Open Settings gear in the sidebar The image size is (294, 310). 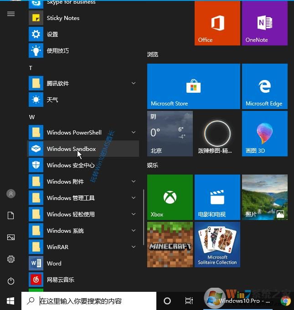[x=11, y=259]
